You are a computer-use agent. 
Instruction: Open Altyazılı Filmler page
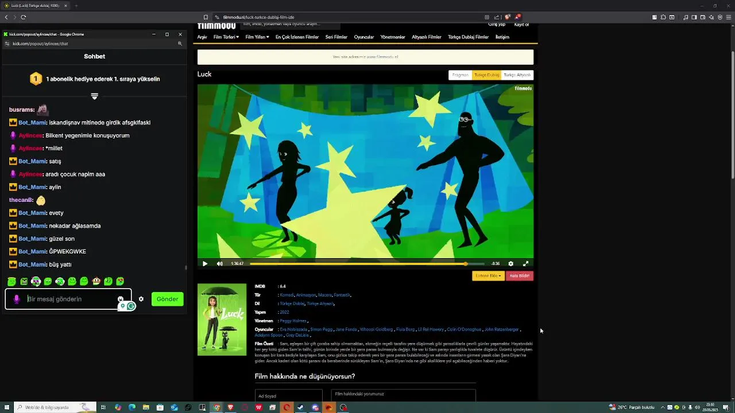(427, 37)
